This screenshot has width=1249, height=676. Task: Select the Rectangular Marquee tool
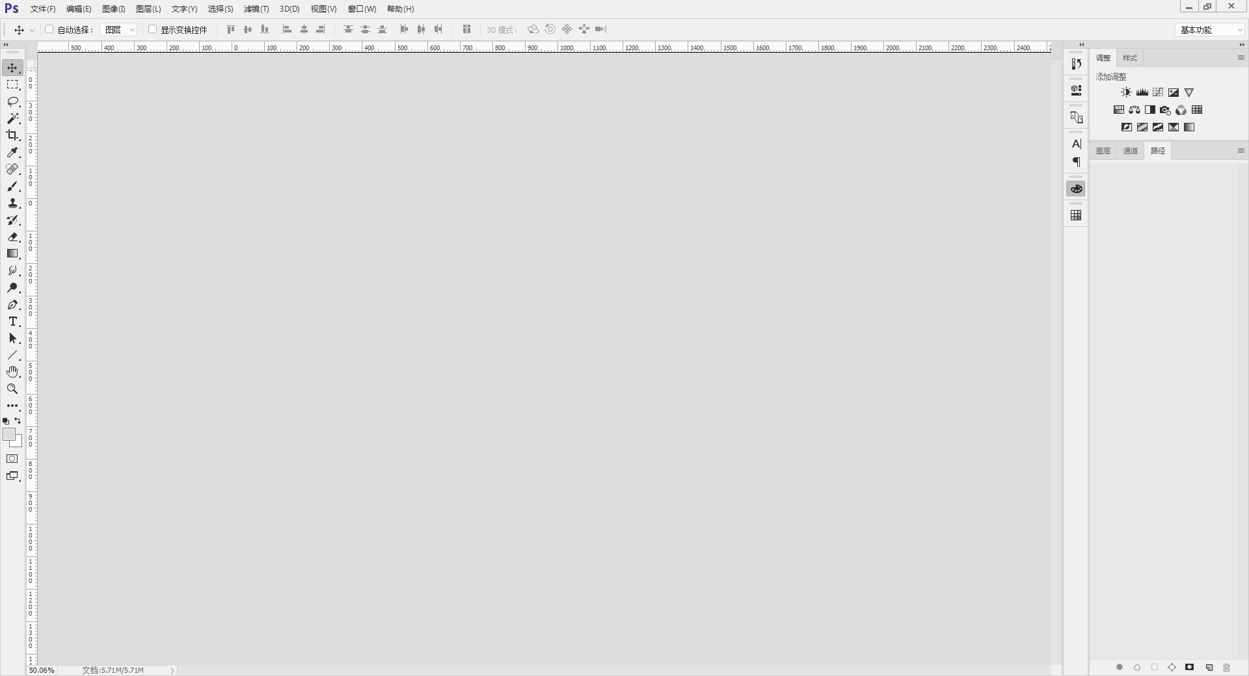[x=12, y=84]
